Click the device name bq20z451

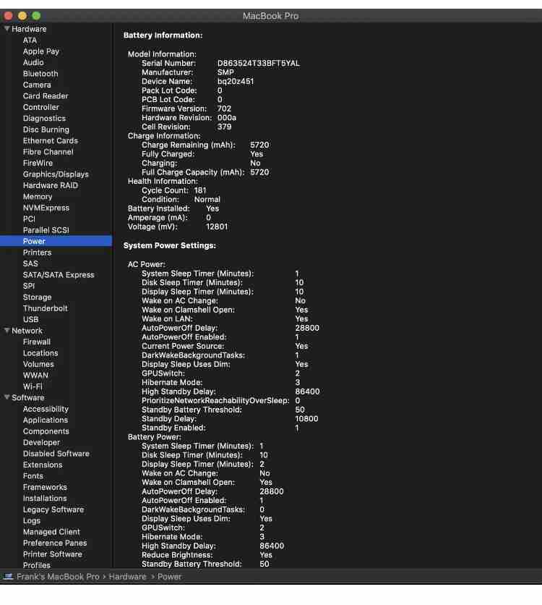(236, 81)
